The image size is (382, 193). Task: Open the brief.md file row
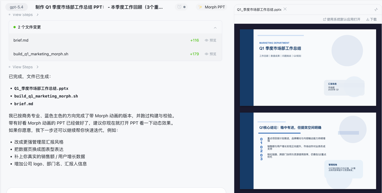(115, 40)
